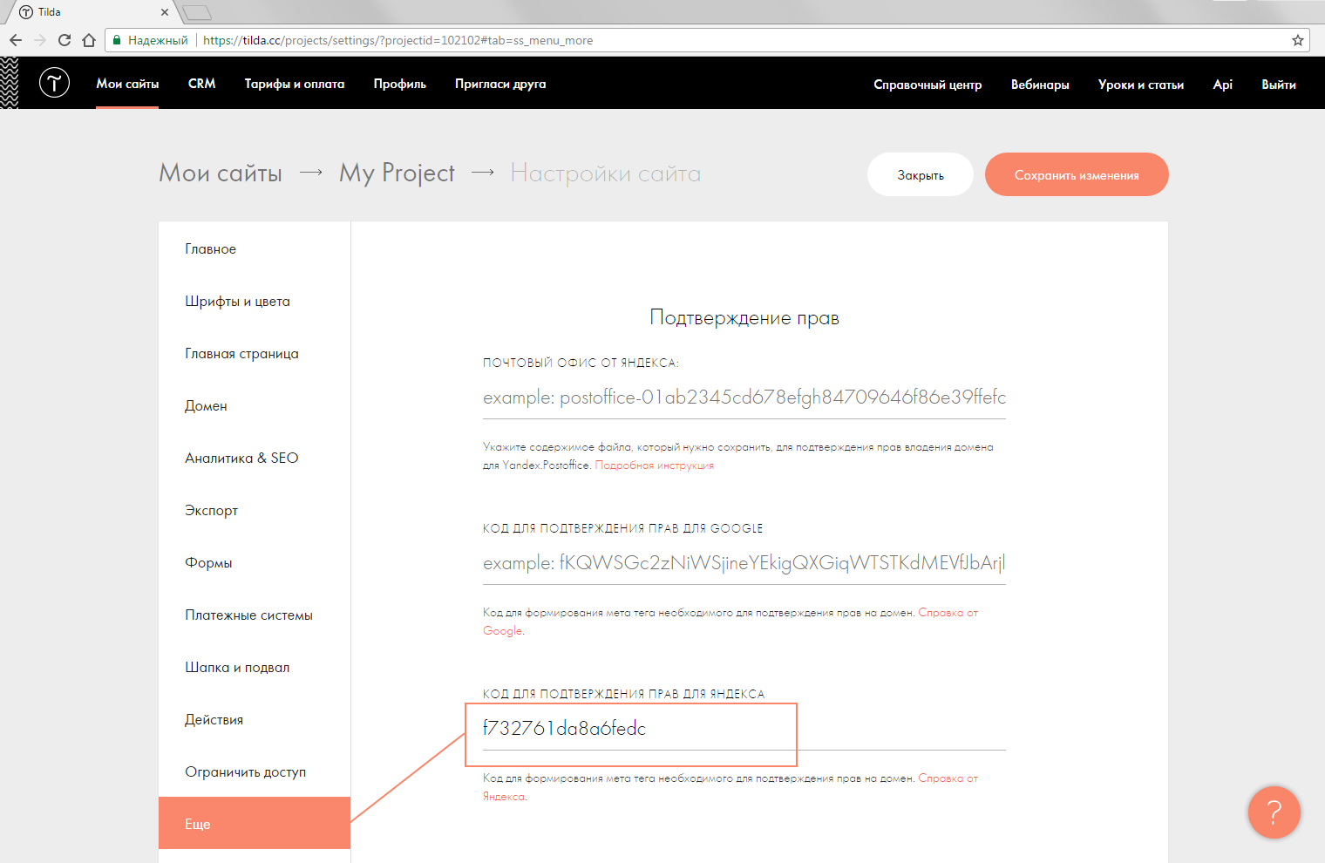Image resolution: width=1325 pixels, height=863 pixels.
Task: Click the browser back arrow
Action: pos(16,40)
